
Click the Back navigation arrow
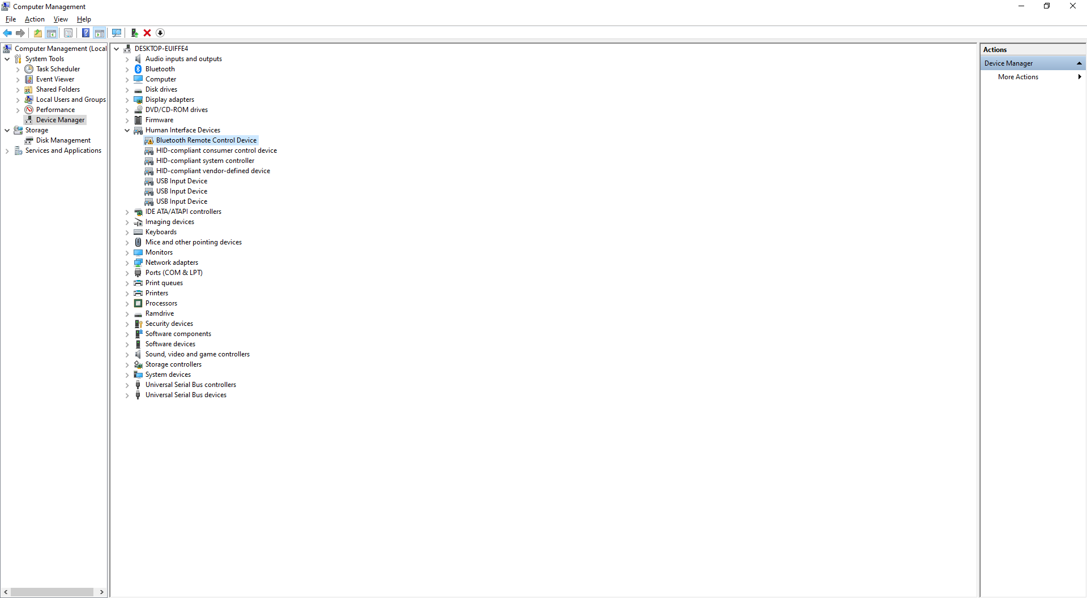coord(7,33)
